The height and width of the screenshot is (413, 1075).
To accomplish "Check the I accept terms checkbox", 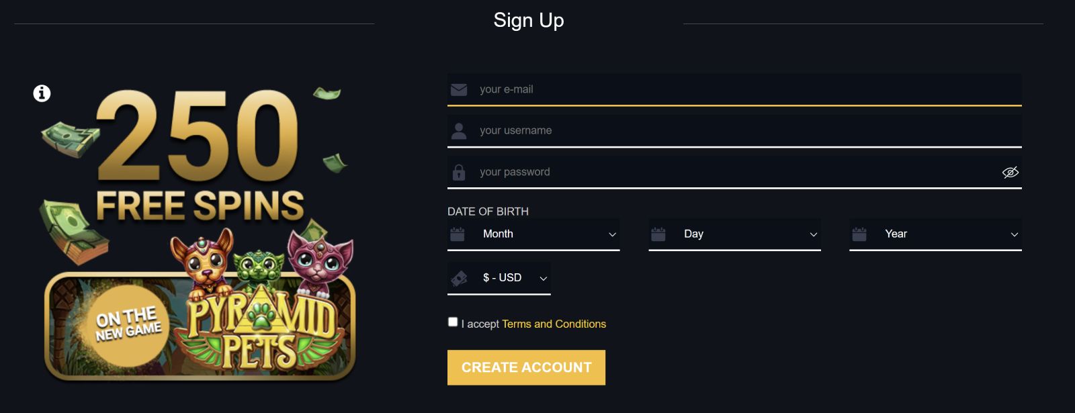I will coord(453,322).
